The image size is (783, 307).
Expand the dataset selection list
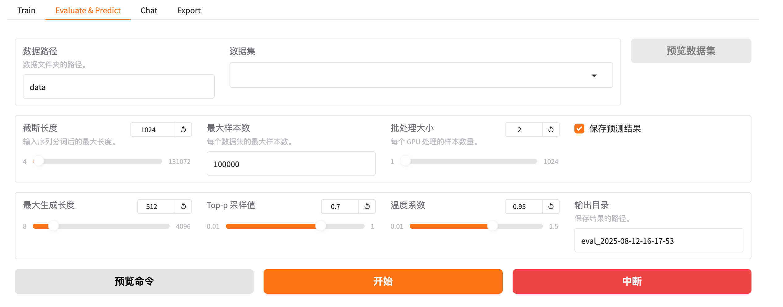pos(594,75)
